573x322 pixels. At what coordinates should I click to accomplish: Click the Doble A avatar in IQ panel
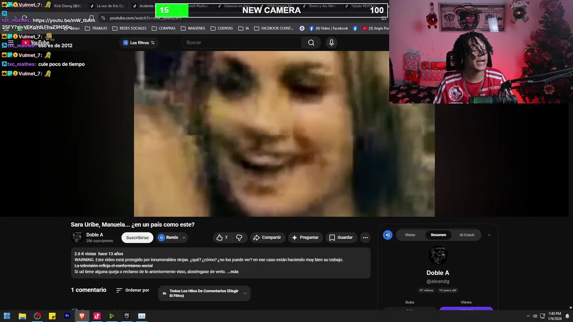click(438, 255)
